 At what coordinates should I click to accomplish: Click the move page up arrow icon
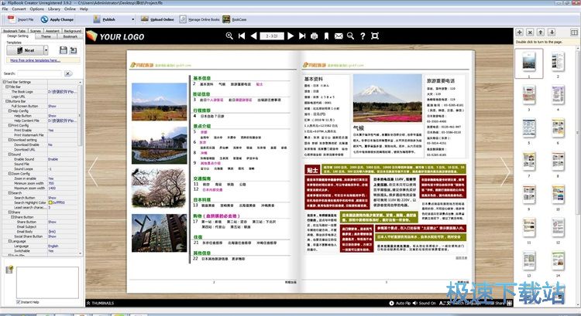point(541,32)
